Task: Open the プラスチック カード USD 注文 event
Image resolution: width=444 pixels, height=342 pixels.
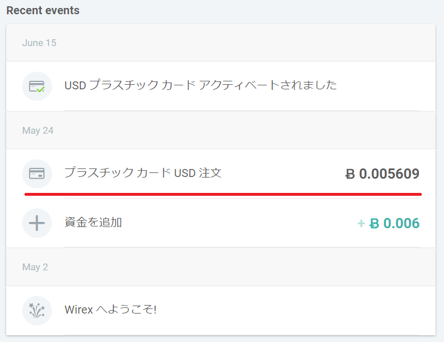Action: (142, 172)
